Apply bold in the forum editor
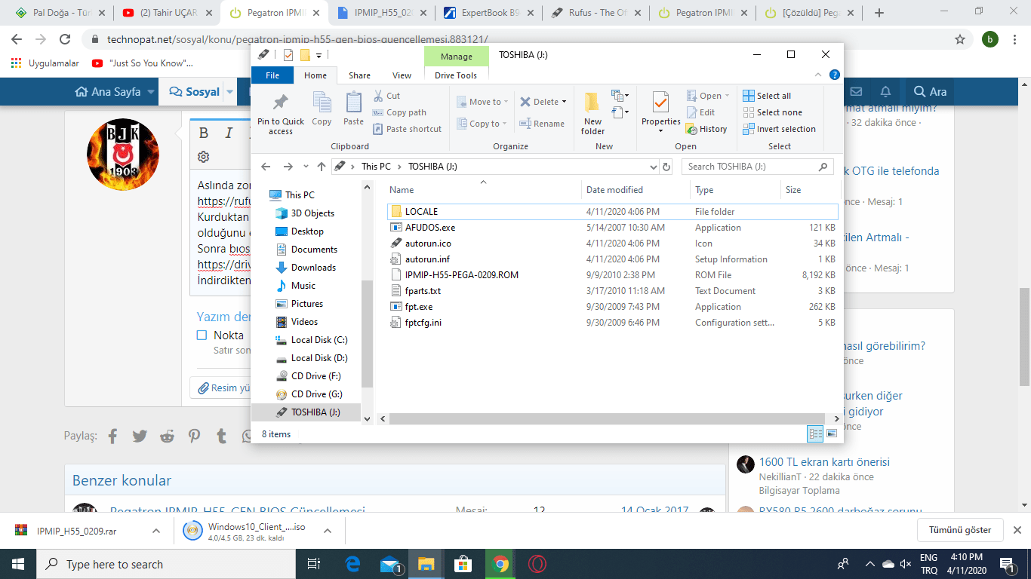Screen dimensions: 1031x579 pos(204,133)
